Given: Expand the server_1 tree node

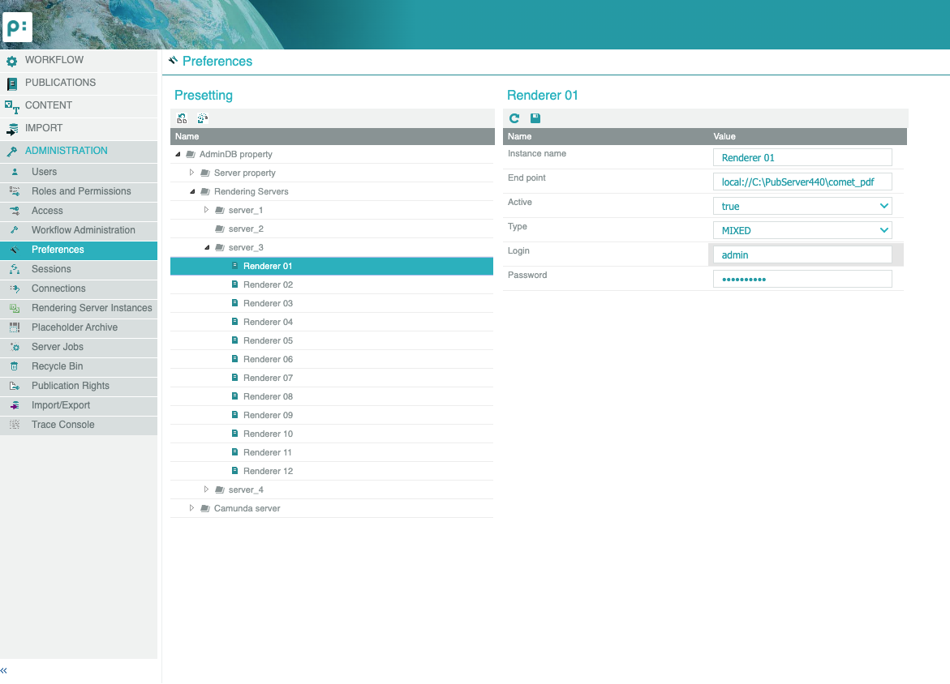Looking at the screenshot, I should point(207,210).
